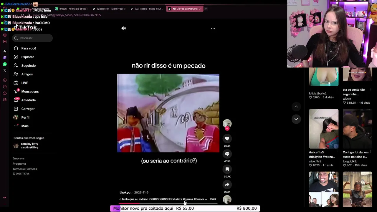The width and height of the screenshot is (377, 212).
Task: Open the Termos e Políticas footer link
Action: point(25,169)
